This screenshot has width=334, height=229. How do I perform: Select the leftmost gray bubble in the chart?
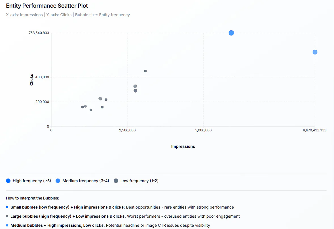83,107
